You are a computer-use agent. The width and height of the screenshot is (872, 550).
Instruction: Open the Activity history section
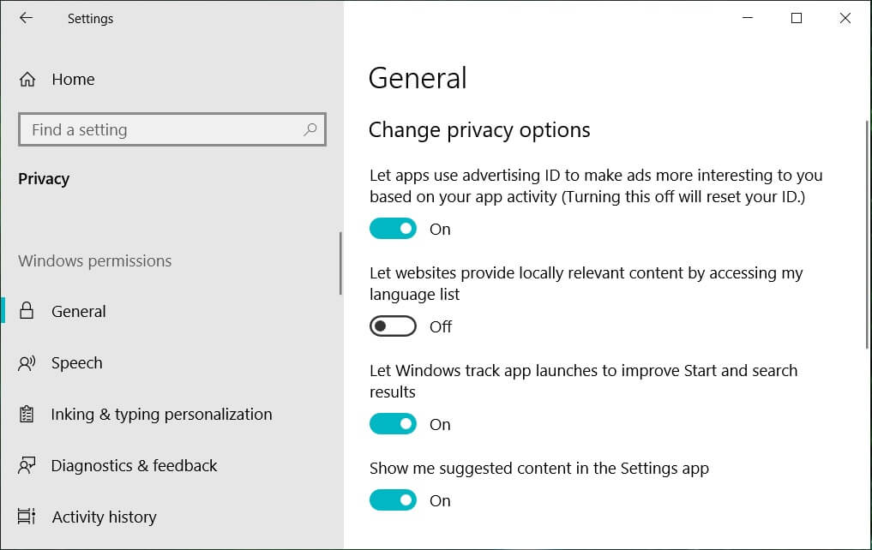click(104, 517)
